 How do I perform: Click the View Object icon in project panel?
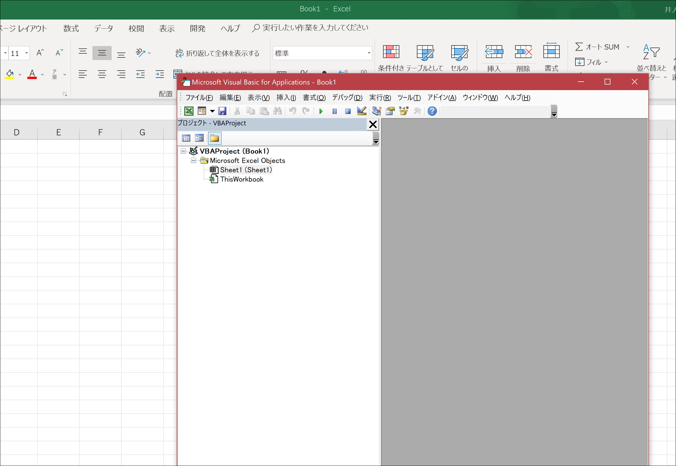click(x=199, y=138)
